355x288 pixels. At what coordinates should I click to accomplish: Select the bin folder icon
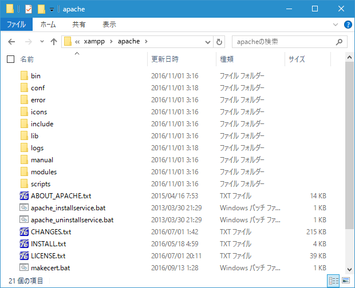(x=24, y=75)
